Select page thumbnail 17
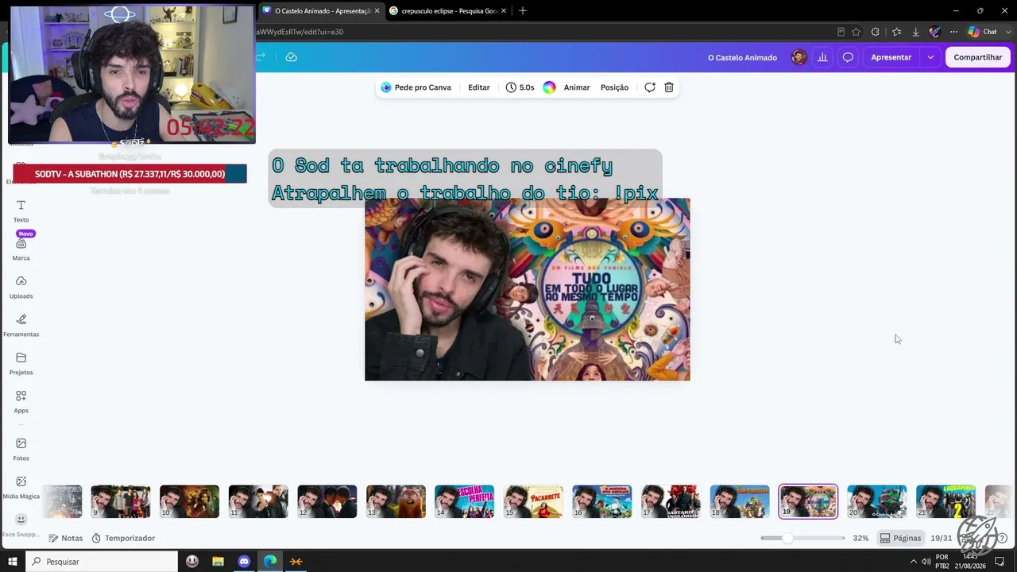The image size is (1017, 572). (x=671, y=502)
